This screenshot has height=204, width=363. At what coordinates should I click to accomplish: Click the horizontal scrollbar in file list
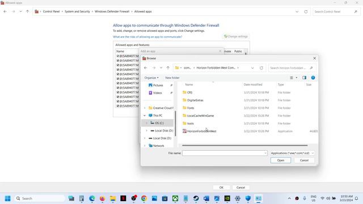244,146
